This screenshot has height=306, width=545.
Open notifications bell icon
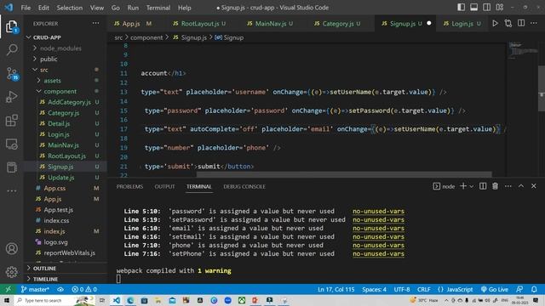point(534,289)
